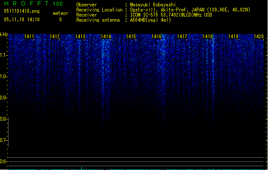Click the 1413 time marker

pyautogui.click(x=80, y=36)
